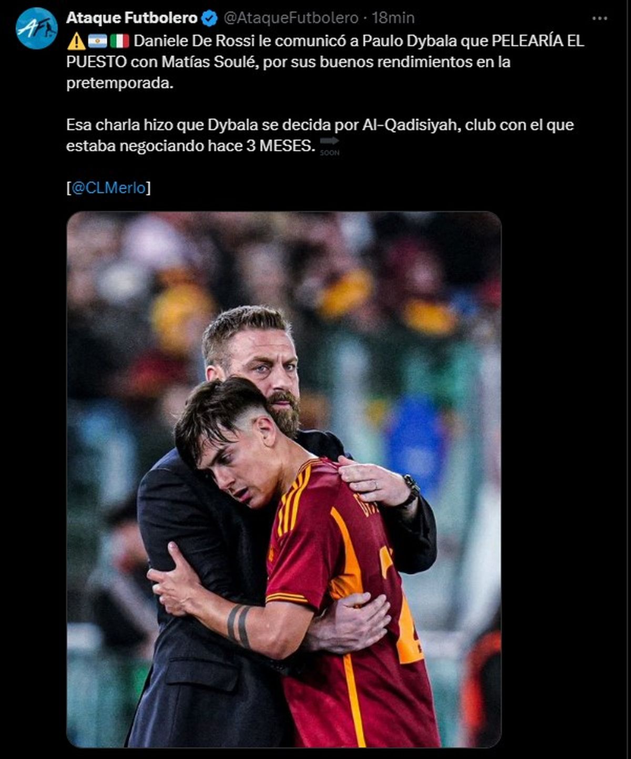The height and width of the screenshot is (759, 631).
Task: Click the word pretemporada in tweet
Action: coord(119,83)
